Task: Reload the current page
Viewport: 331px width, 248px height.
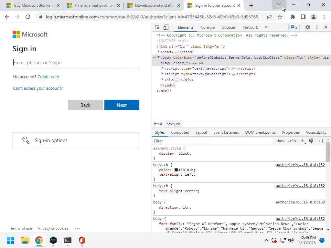Action: (x=28, y=17)
